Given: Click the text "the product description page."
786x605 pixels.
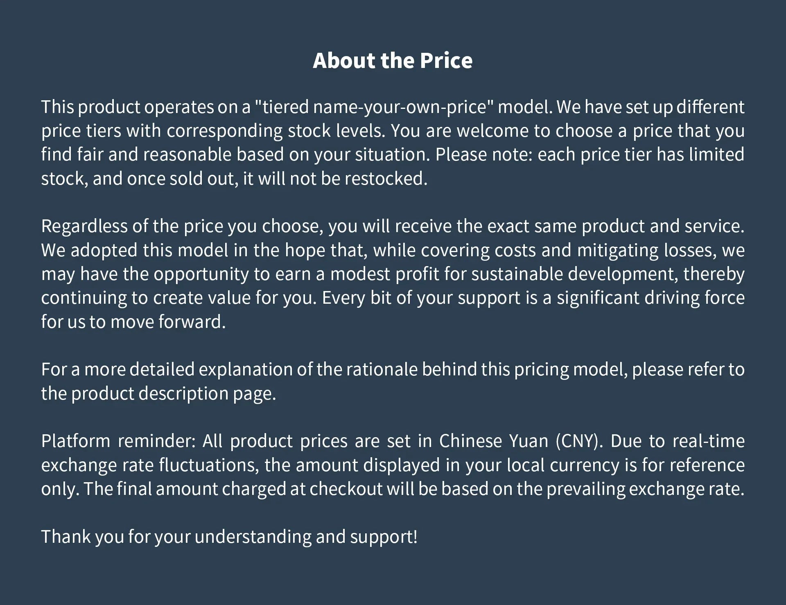Looking at the screenshot, I should (159, 393).
